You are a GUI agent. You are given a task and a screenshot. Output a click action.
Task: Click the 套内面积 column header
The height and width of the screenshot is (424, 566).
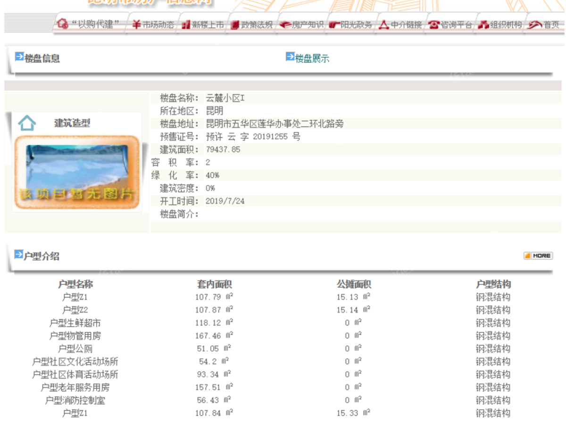(215, 285)
